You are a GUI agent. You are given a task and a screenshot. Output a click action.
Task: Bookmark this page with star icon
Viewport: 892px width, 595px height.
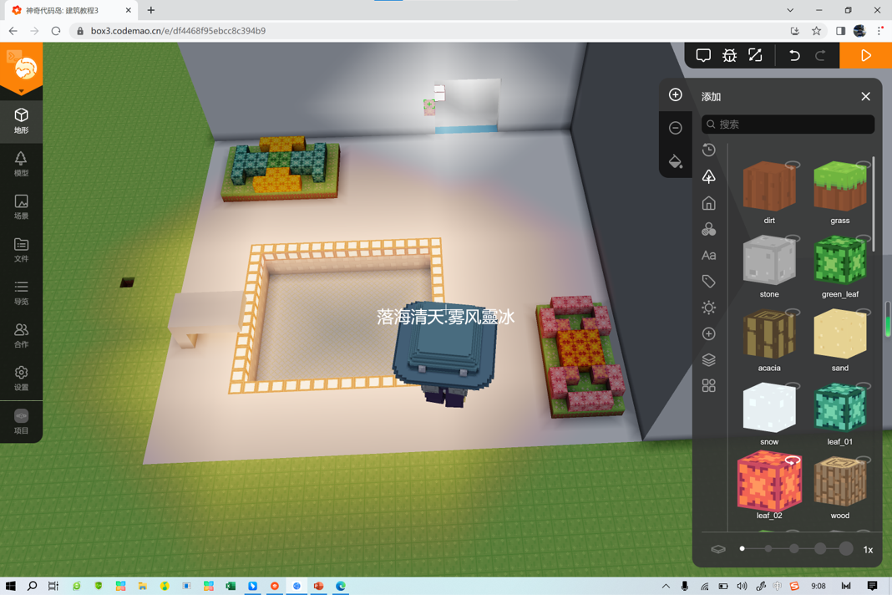[x=816, y=31]
